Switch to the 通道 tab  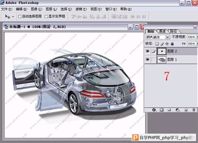[x=162, y=31]
